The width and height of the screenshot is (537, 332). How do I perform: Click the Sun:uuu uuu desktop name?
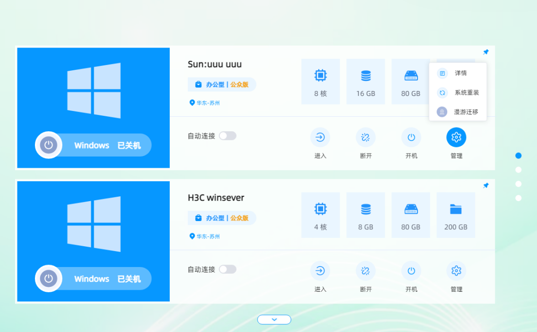coord(215,64)
